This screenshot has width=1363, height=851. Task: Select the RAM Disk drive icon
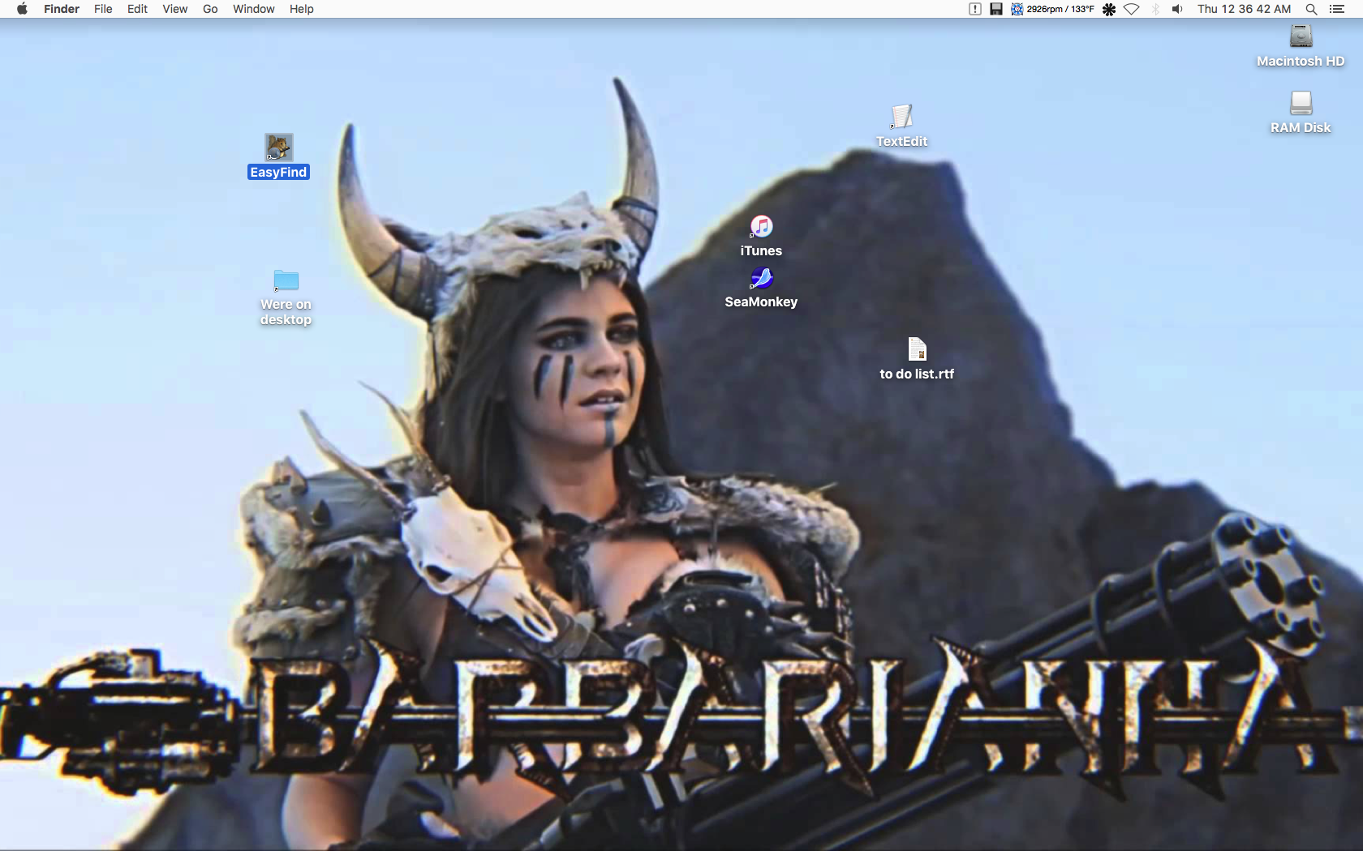(1301, 103)
